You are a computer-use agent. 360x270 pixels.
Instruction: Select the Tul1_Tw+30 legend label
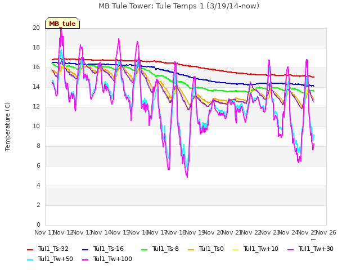[x=316, y=249]
